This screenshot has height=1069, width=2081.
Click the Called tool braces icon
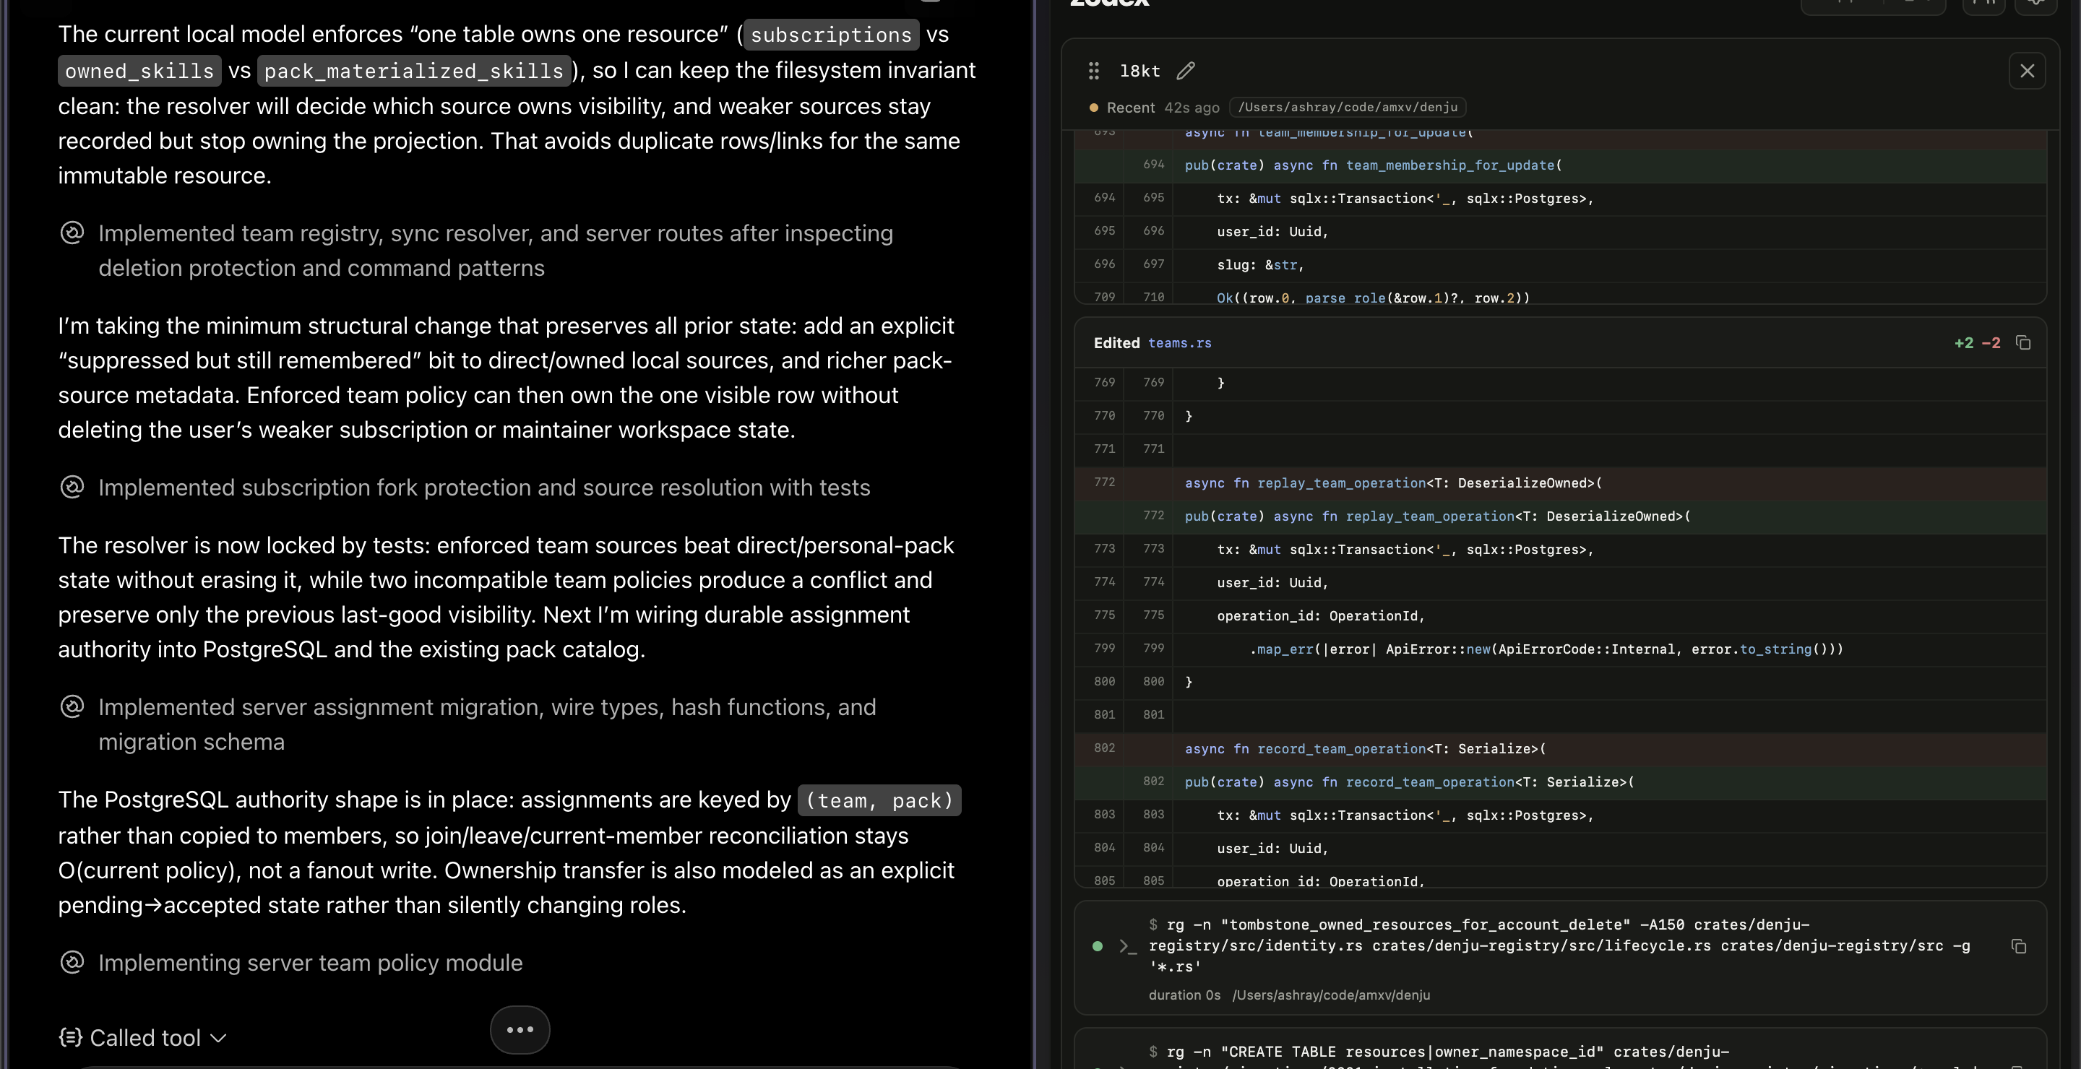pos(70,1037)
